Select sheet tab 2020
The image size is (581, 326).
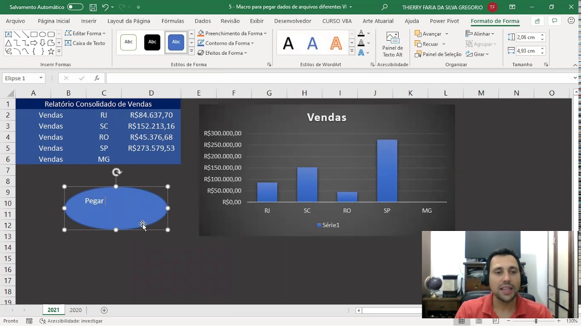point(76,310)
